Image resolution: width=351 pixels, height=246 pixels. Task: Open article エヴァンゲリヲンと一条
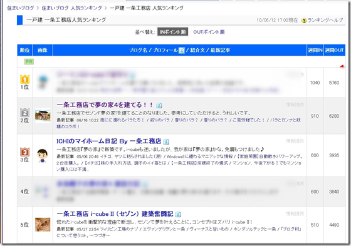tap(164, 229)
